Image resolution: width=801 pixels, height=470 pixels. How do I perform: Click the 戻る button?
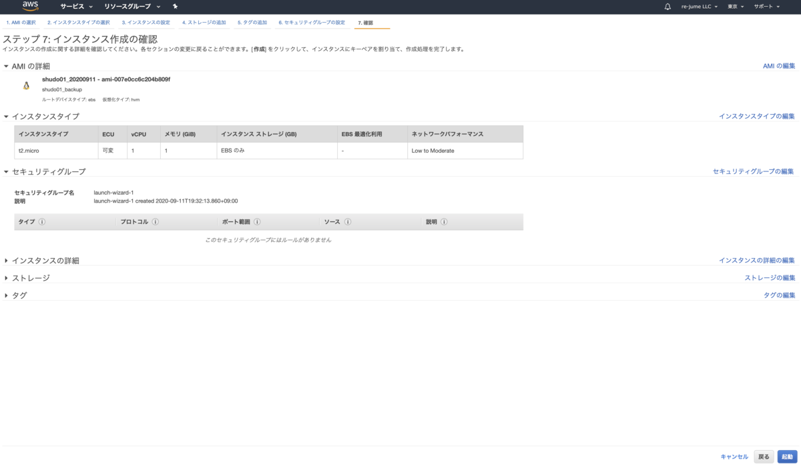pyautogui.click(x=764, y=457)
